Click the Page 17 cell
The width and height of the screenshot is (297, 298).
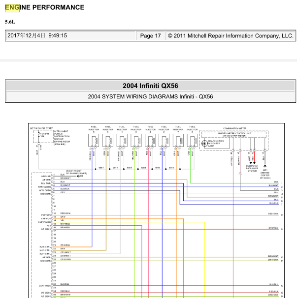pos(150,36)
